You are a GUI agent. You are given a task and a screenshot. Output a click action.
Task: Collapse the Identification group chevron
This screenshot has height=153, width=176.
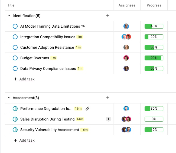click(9, 16)
